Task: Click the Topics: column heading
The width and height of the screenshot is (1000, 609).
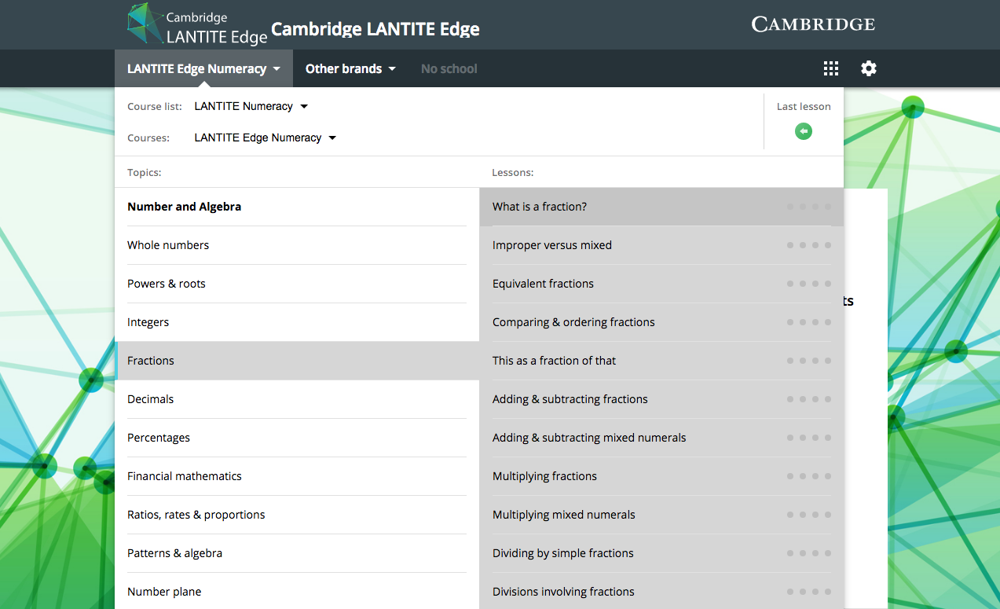Action: pos(145,172)
